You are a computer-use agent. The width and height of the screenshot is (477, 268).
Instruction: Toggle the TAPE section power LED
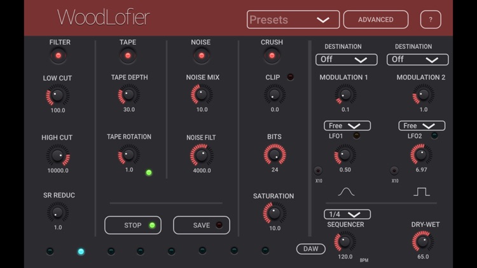(128, 56)
